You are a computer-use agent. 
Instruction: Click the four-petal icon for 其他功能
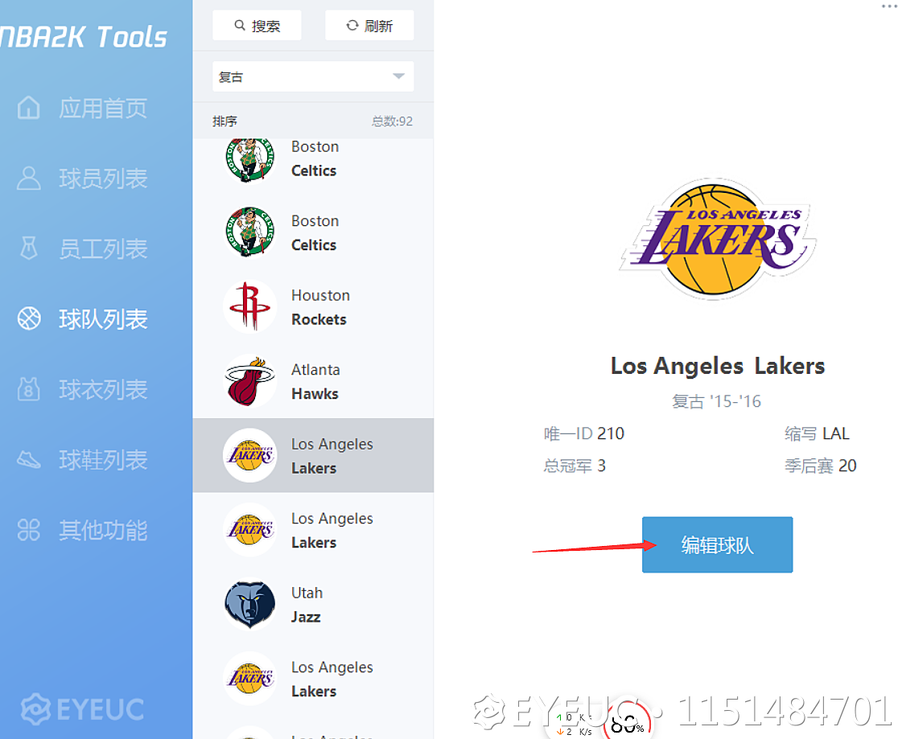(x=29, y=531)
